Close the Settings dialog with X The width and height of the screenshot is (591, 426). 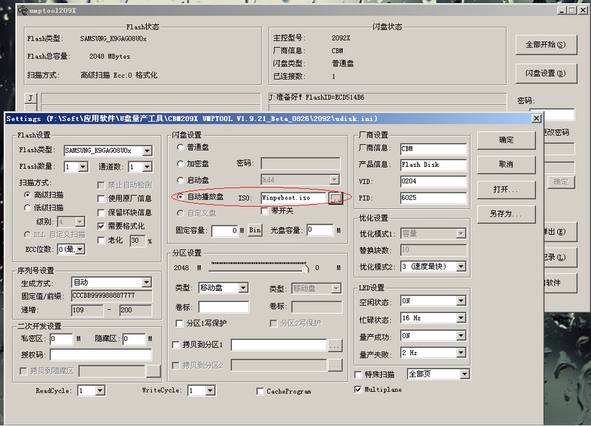536,118
